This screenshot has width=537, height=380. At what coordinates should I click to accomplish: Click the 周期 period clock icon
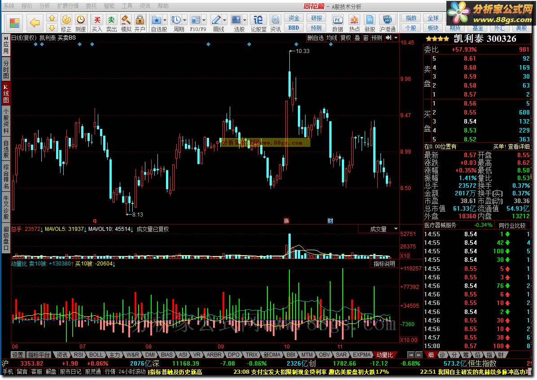coord(176,20)
